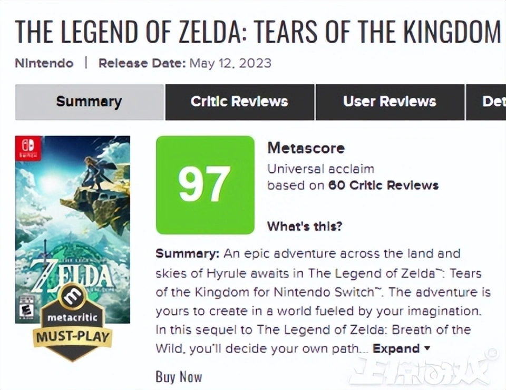
Task: Click the "What's this?" link
Action: point(305,226)
